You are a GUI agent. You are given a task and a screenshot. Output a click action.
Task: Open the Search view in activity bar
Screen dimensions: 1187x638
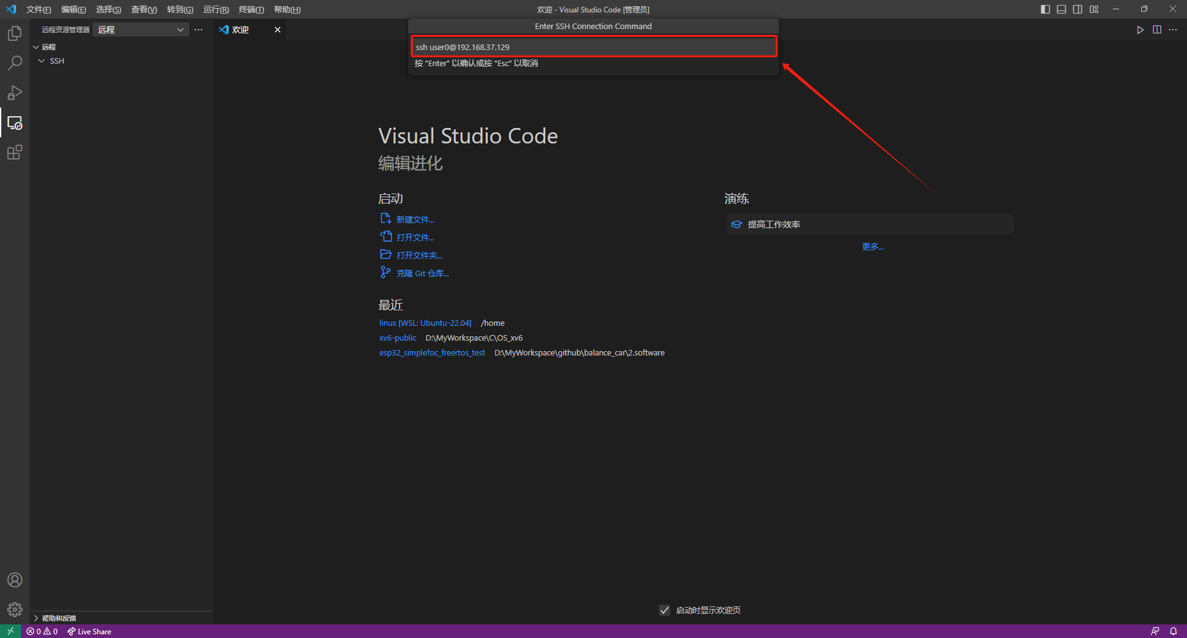coord(15,63)
